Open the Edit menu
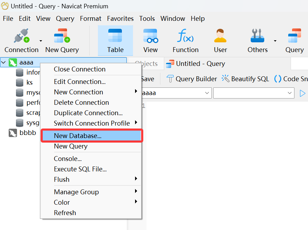Screen dimensions: 308x230 [25, 18]
